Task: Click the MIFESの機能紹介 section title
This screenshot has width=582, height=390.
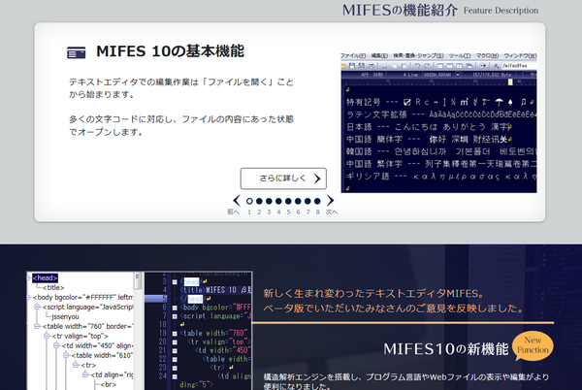Action: (400, 10)
